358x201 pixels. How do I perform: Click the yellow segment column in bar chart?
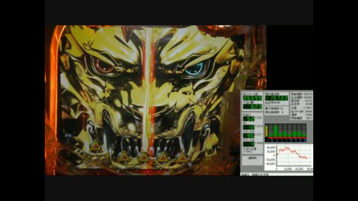[266, 131]
